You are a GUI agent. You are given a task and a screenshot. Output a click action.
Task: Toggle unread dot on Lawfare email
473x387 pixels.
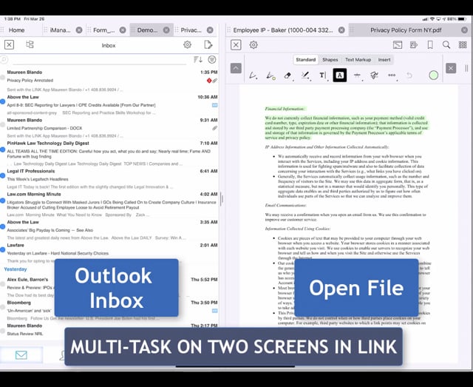point(2,249)
